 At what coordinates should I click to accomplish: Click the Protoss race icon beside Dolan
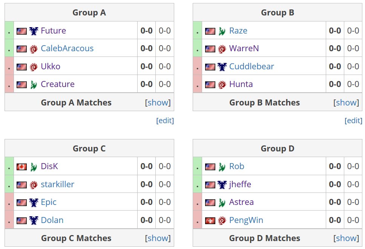tap(34, 220)
